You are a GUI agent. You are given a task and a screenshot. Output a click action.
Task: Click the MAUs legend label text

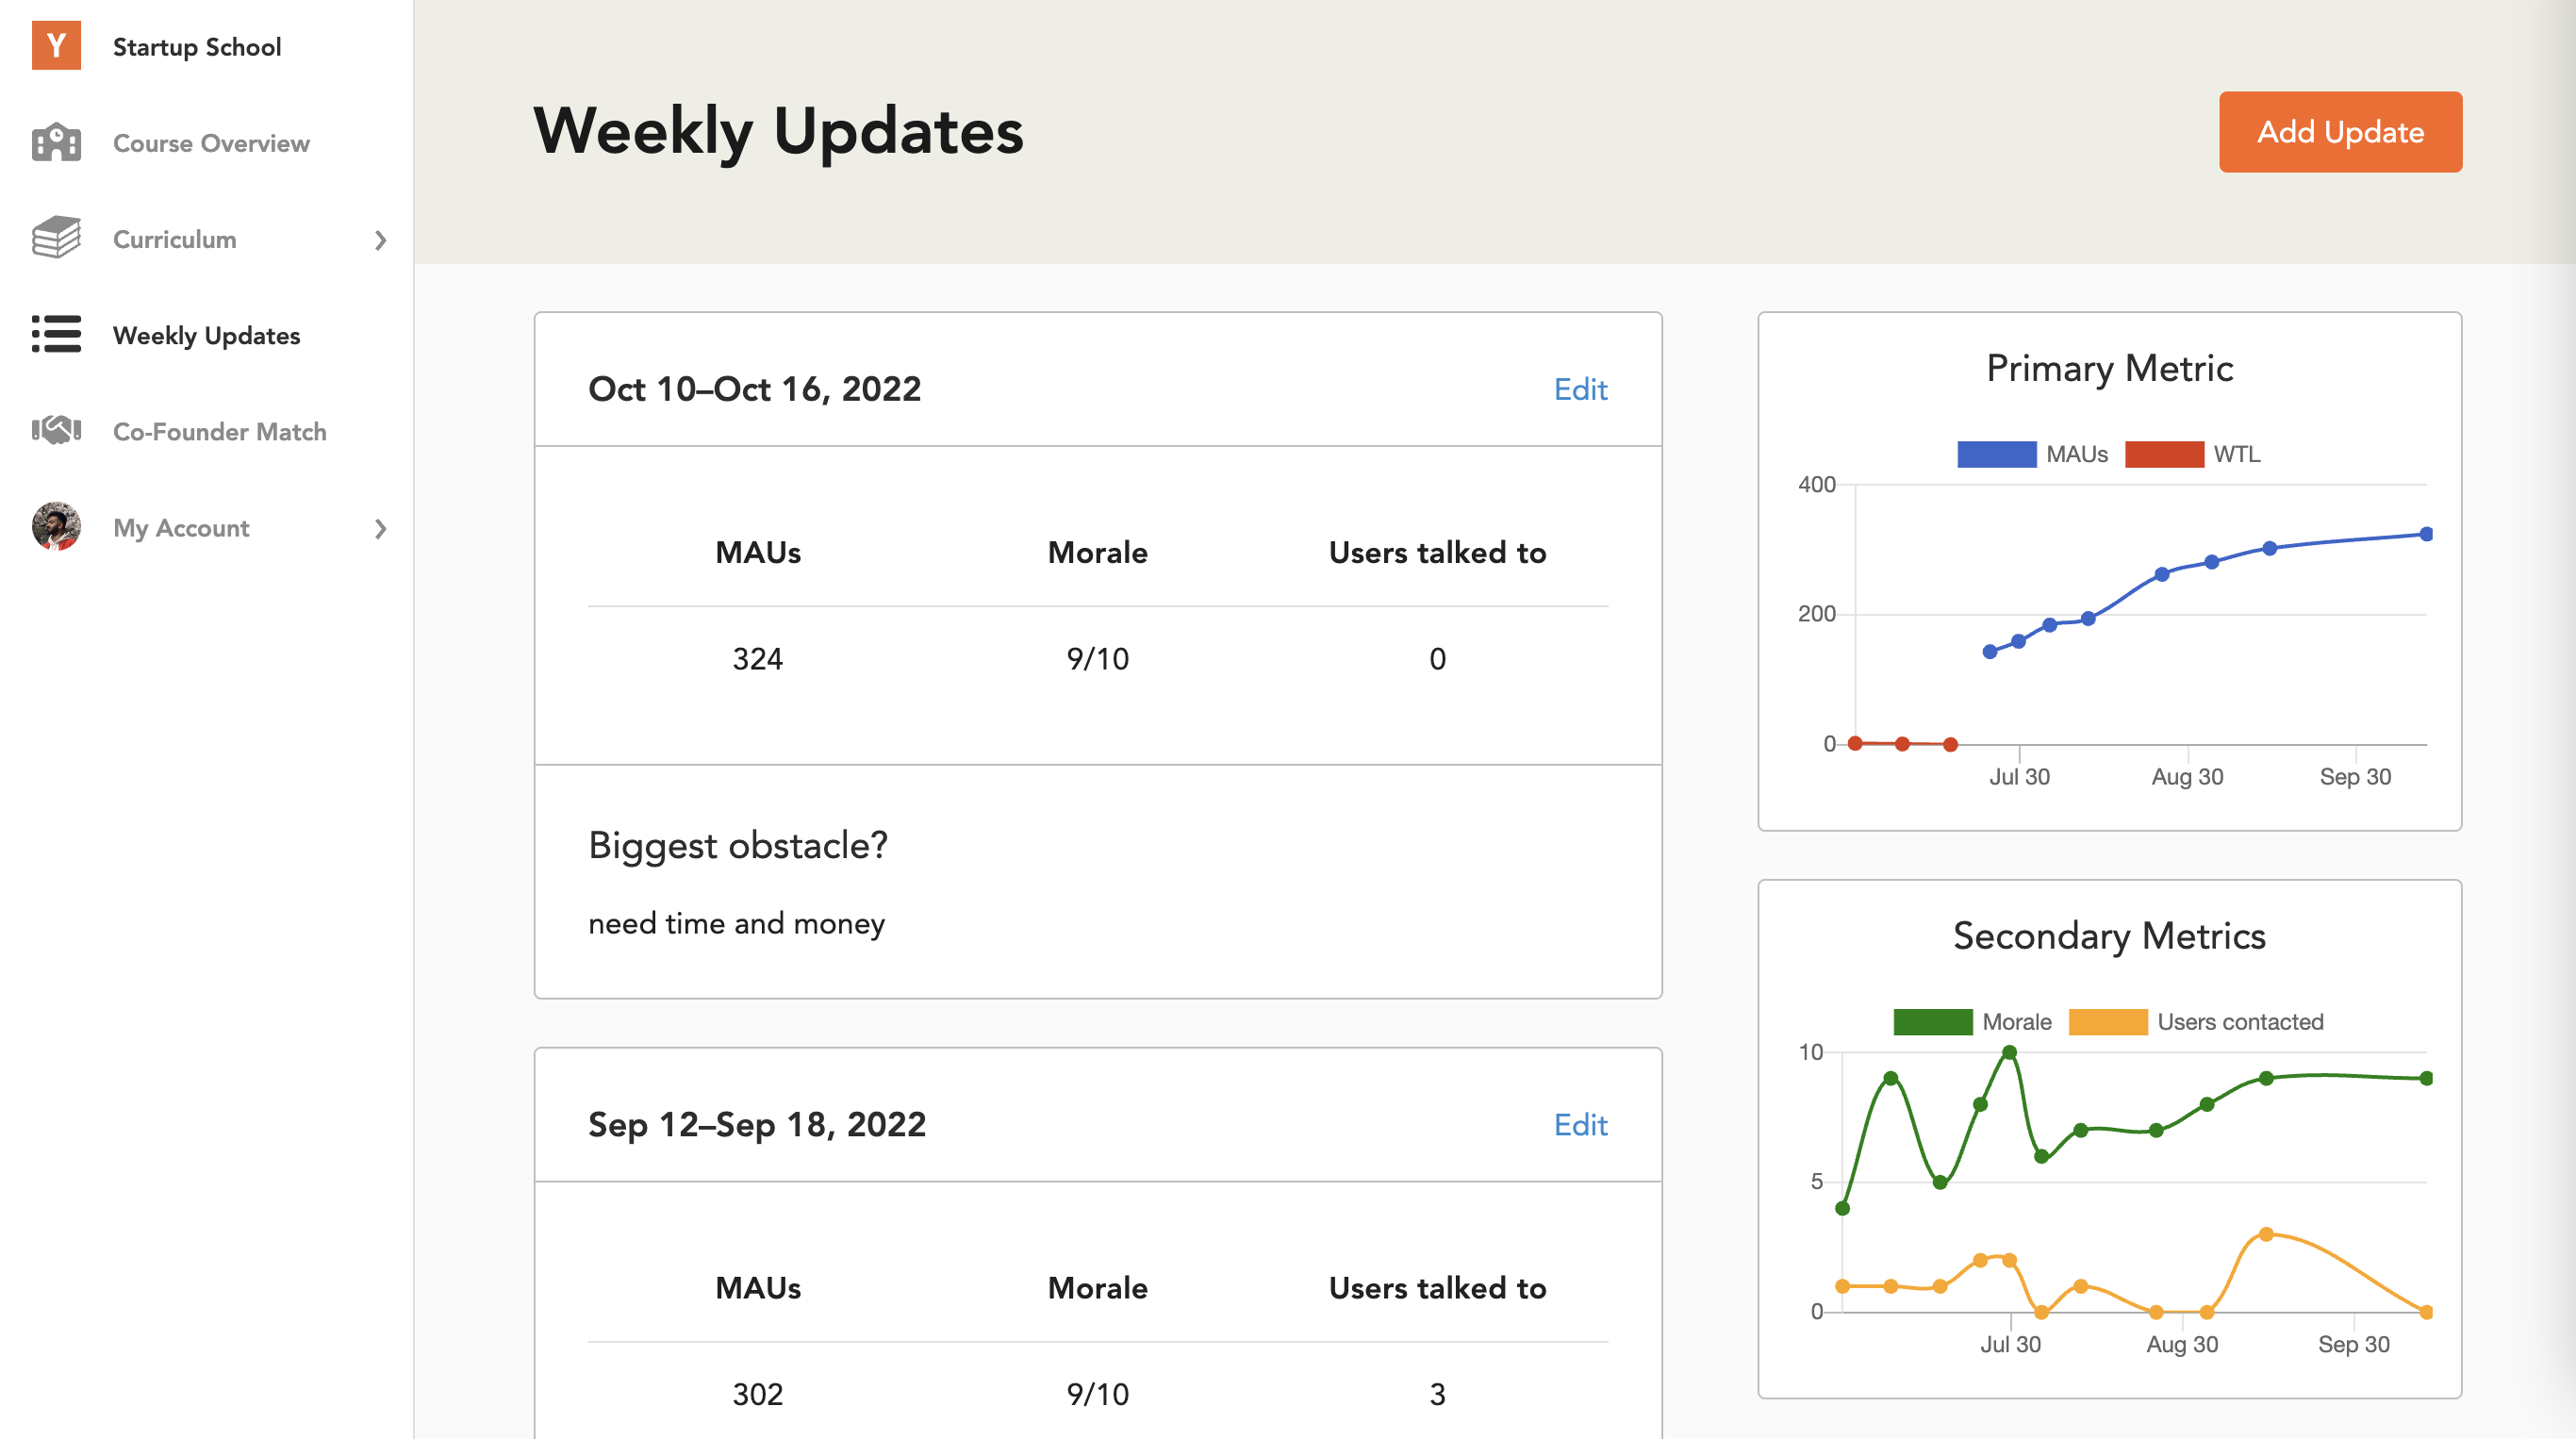(2076, 454)
